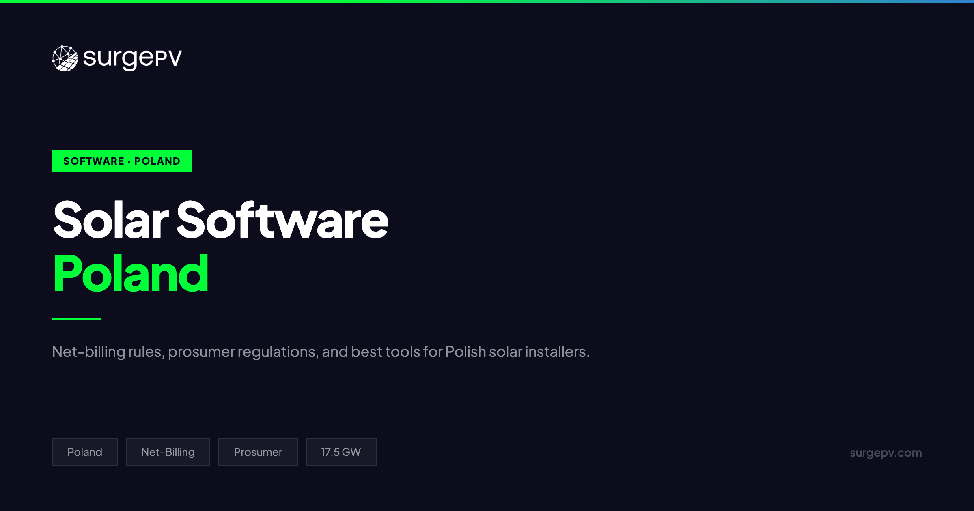Toggle the Poland tag chip
This screenshot has width=974, height=511.
(x=84, y=451)
